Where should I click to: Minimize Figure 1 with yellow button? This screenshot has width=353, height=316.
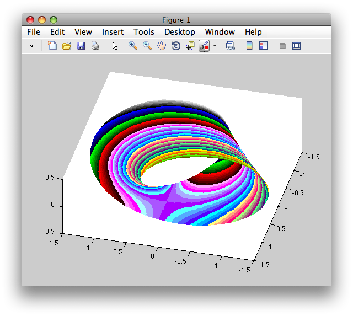[42, 20]
